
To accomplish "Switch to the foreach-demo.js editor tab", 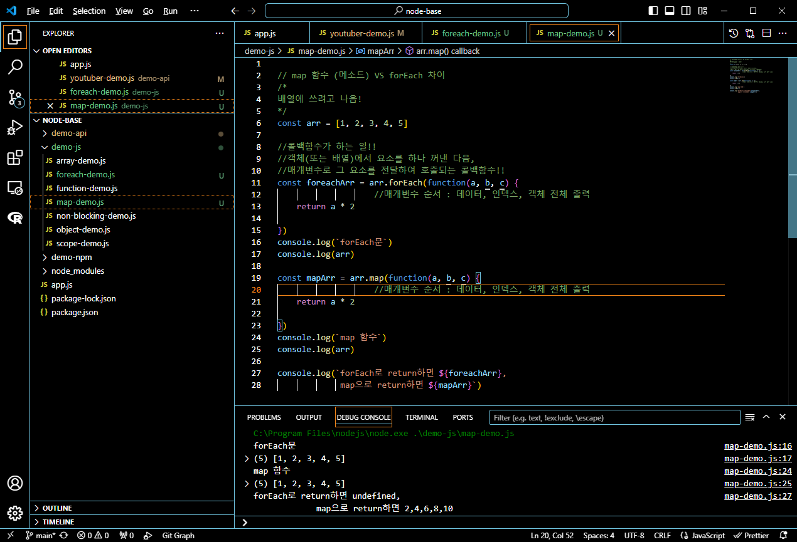I will [x=475, y=33].
